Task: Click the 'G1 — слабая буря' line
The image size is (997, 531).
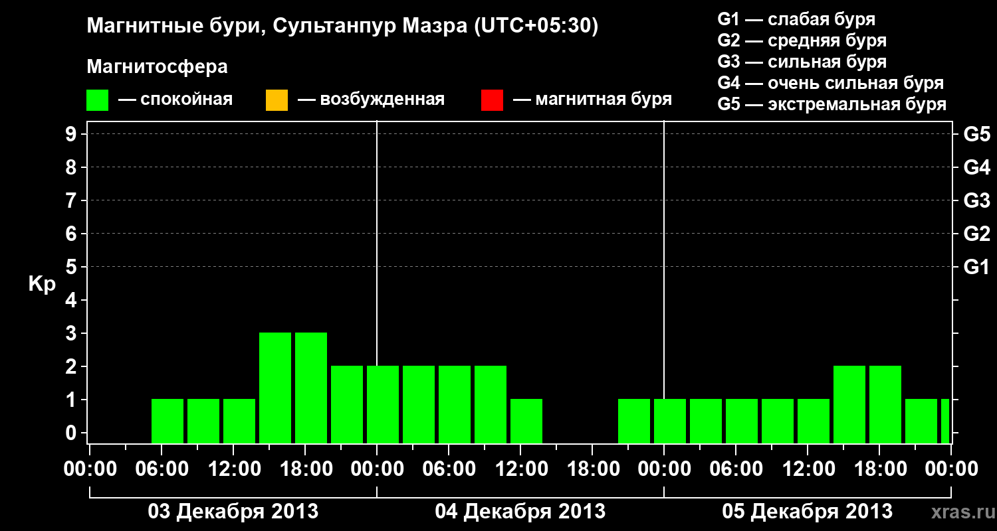Action: 796,19
